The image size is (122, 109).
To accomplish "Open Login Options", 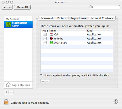I will coord(18,85).
